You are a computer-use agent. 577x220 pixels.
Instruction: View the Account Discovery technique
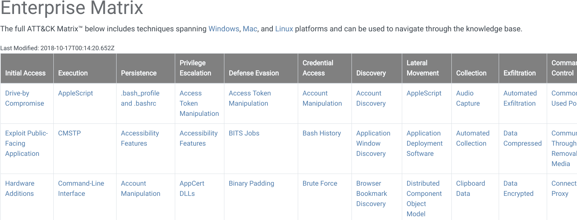coord(371,98)
